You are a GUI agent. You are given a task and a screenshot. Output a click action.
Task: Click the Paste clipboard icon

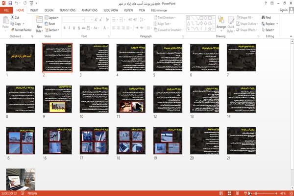5,20
